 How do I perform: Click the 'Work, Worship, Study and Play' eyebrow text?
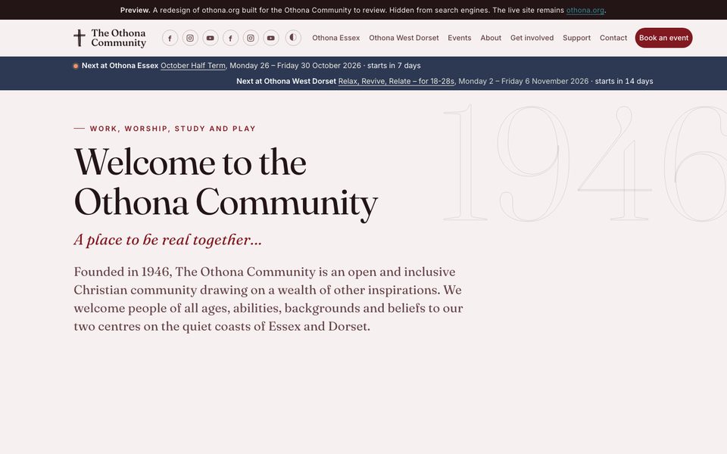coord(173,129)
